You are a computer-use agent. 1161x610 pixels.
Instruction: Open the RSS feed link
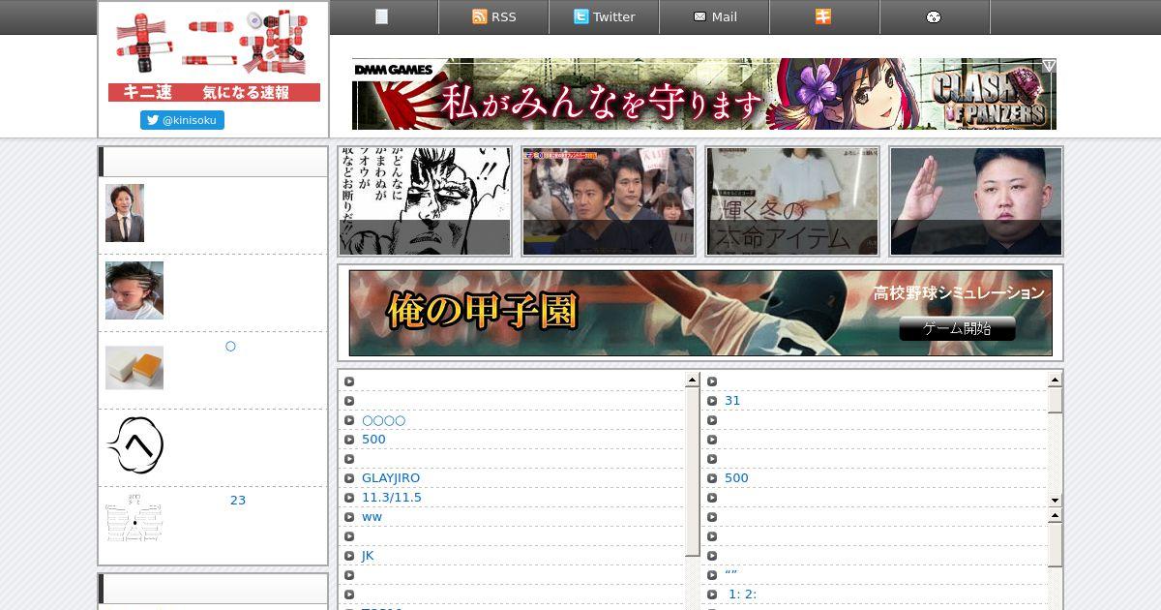pyautogui.click(x=494, y=16)
